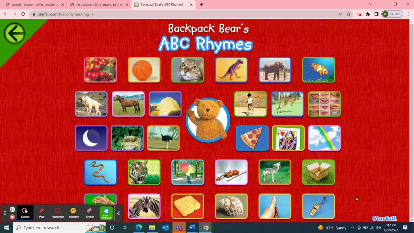Open the igloo picture tile
This screenshot has height=233, width=414.
(x=165, y=104)
